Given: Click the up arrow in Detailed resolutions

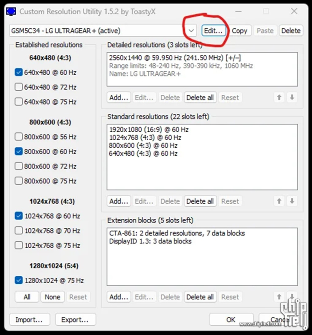Looking at the screenshot, I should [279, 98].
